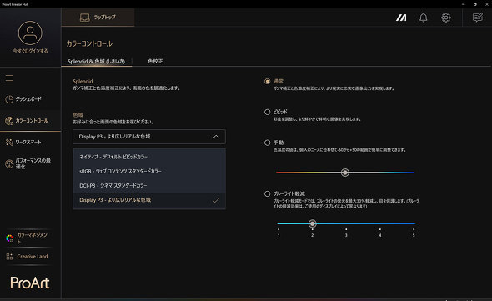Open ワークスマート in the sidebar

[30, 143]
